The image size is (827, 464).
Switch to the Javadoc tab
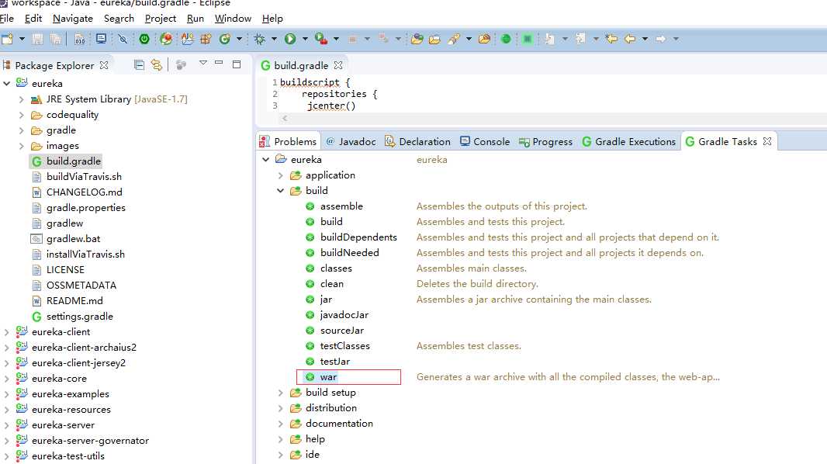[351, 141]
